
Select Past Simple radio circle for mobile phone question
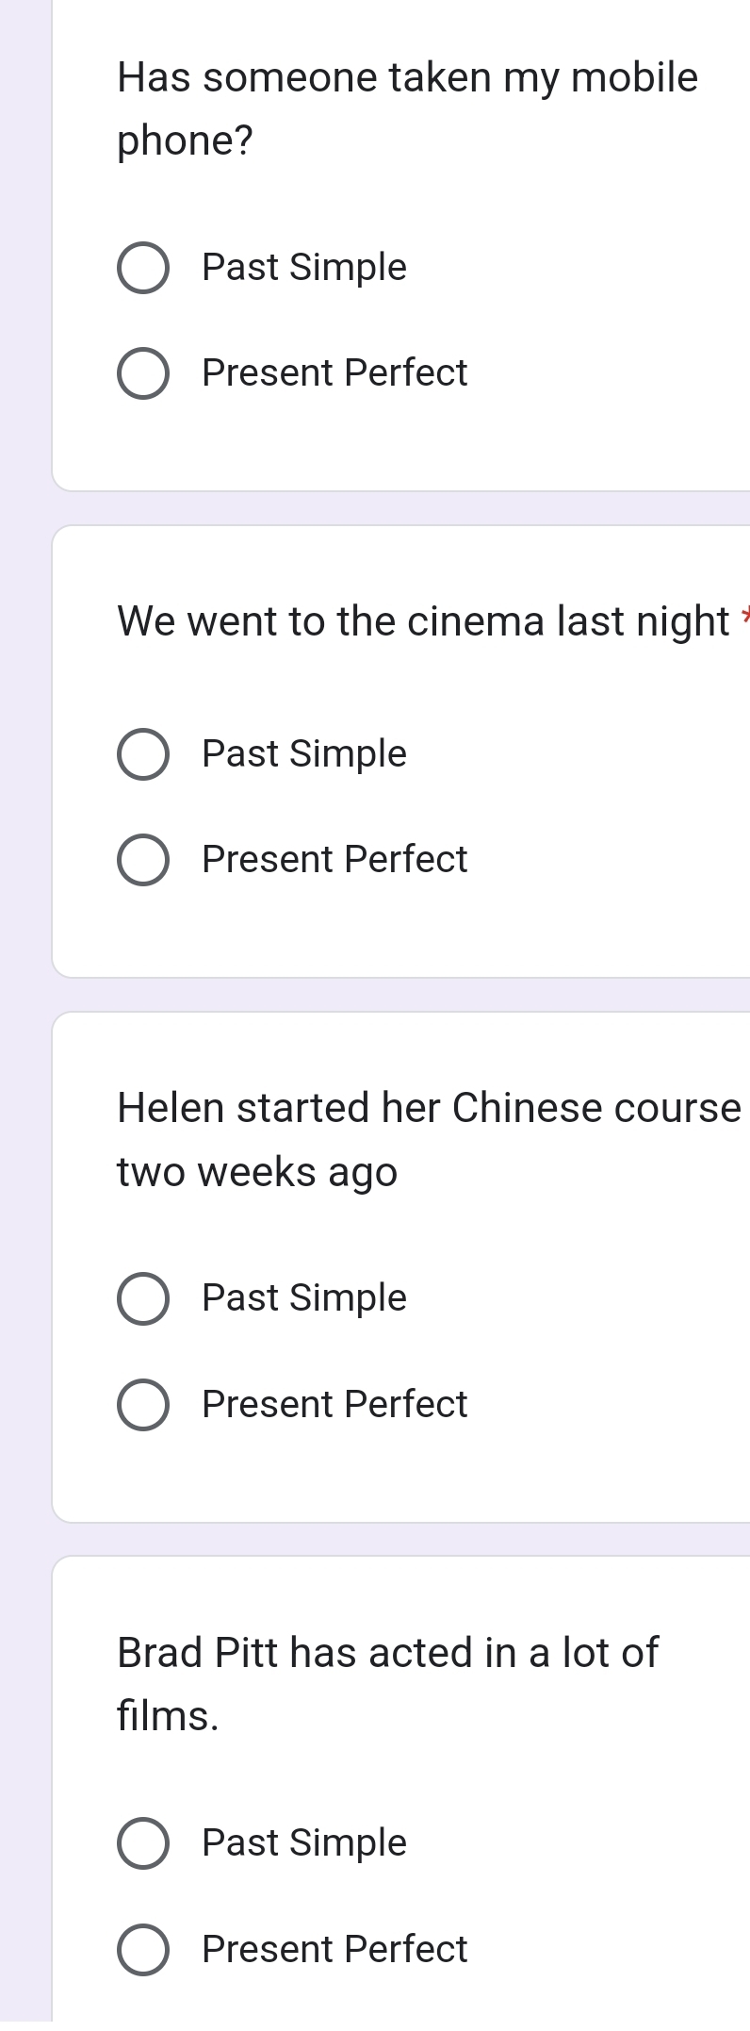pyautogui.click(x=143, y=268)
